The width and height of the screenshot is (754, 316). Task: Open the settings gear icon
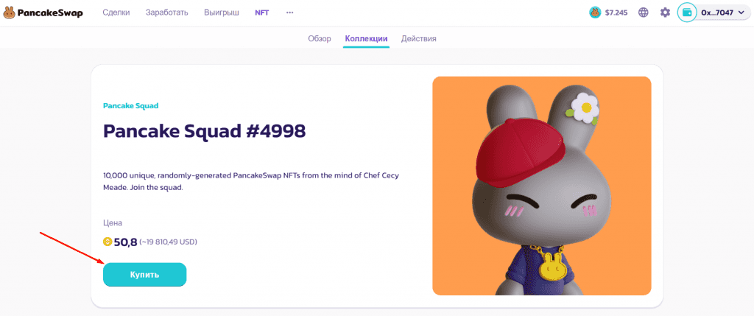click(665, 13)
